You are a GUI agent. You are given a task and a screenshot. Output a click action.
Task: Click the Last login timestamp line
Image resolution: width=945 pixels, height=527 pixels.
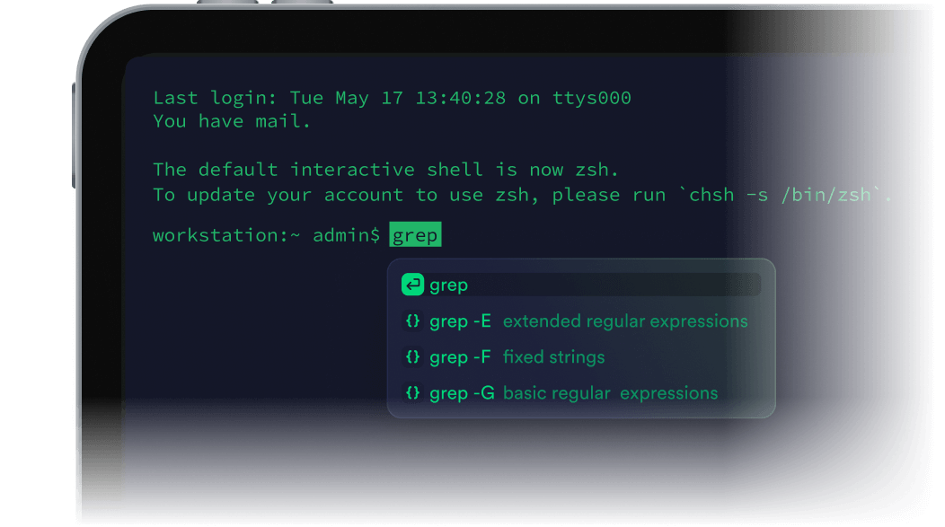pos(393,97)
